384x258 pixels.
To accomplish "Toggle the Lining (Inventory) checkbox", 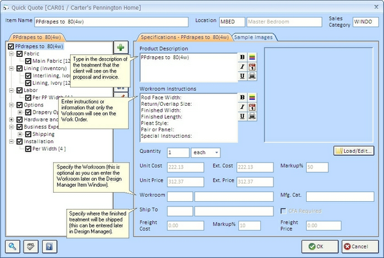I will click(x=20, y=69).
